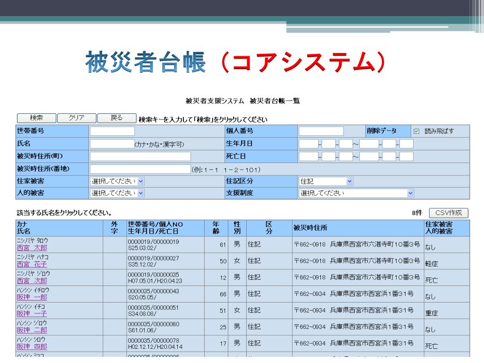484x363 pixels.
Task: Click the CSV作成 button
Action: pyautogui.click(x=449, y=213)
